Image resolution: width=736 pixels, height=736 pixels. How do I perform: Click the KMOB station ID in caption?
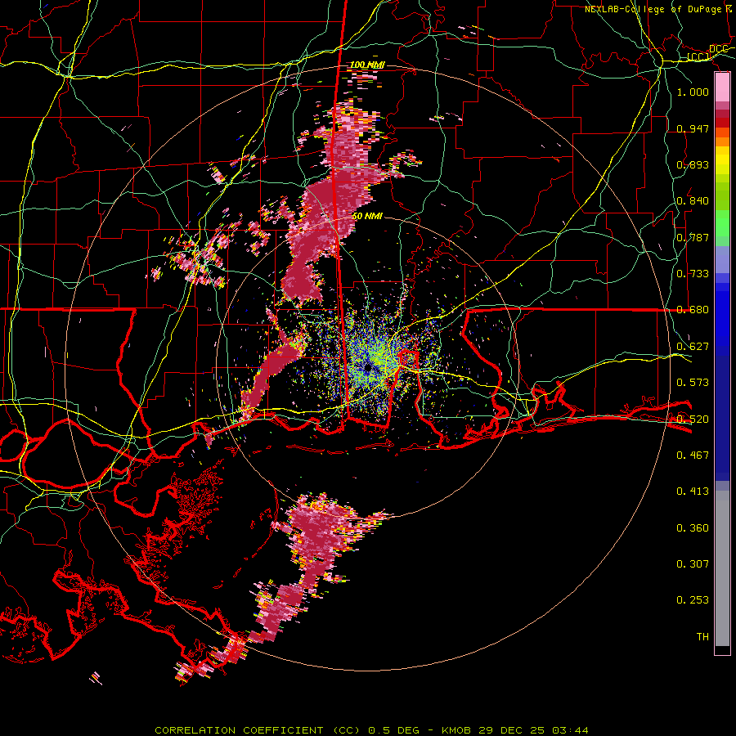[457, 730]
